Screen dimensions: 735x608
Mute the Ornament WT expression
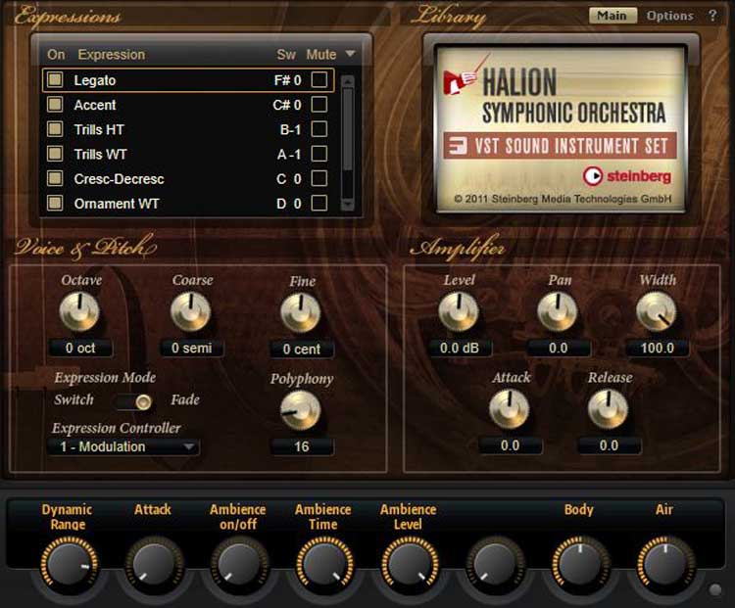(319, 204)
